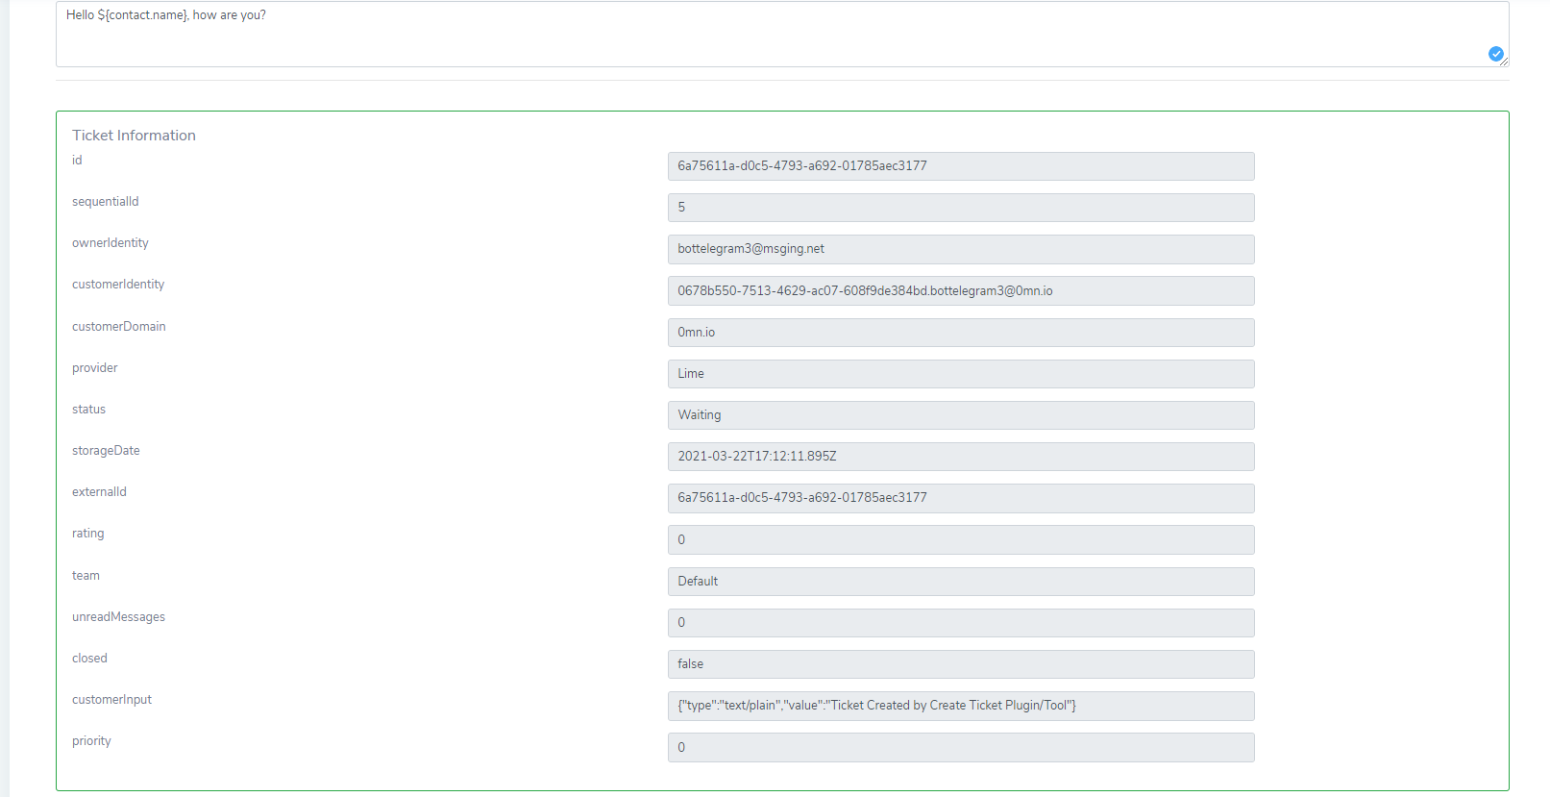Image resolution: width=1550 pixels, height=797 pixels.
Task: Click the 'externalId' label
Action: [99, 492]
